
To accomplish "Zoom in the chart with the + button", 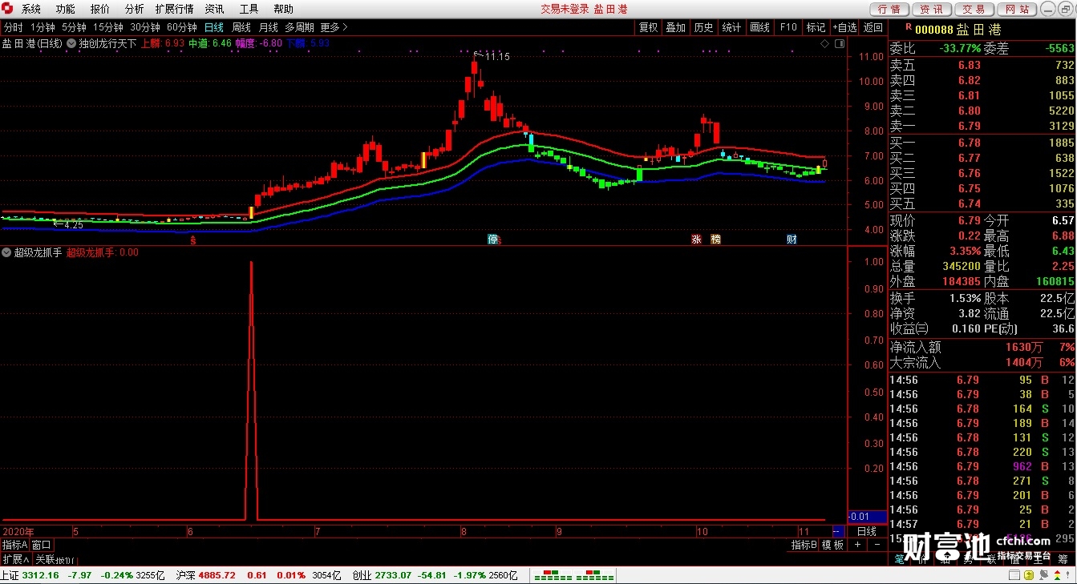I will pos(857,545).
